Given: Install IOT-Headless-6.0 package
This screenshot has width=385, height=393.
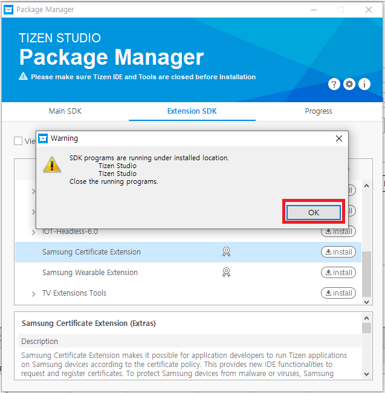Looking at the screenshot, I should point(338,232).
